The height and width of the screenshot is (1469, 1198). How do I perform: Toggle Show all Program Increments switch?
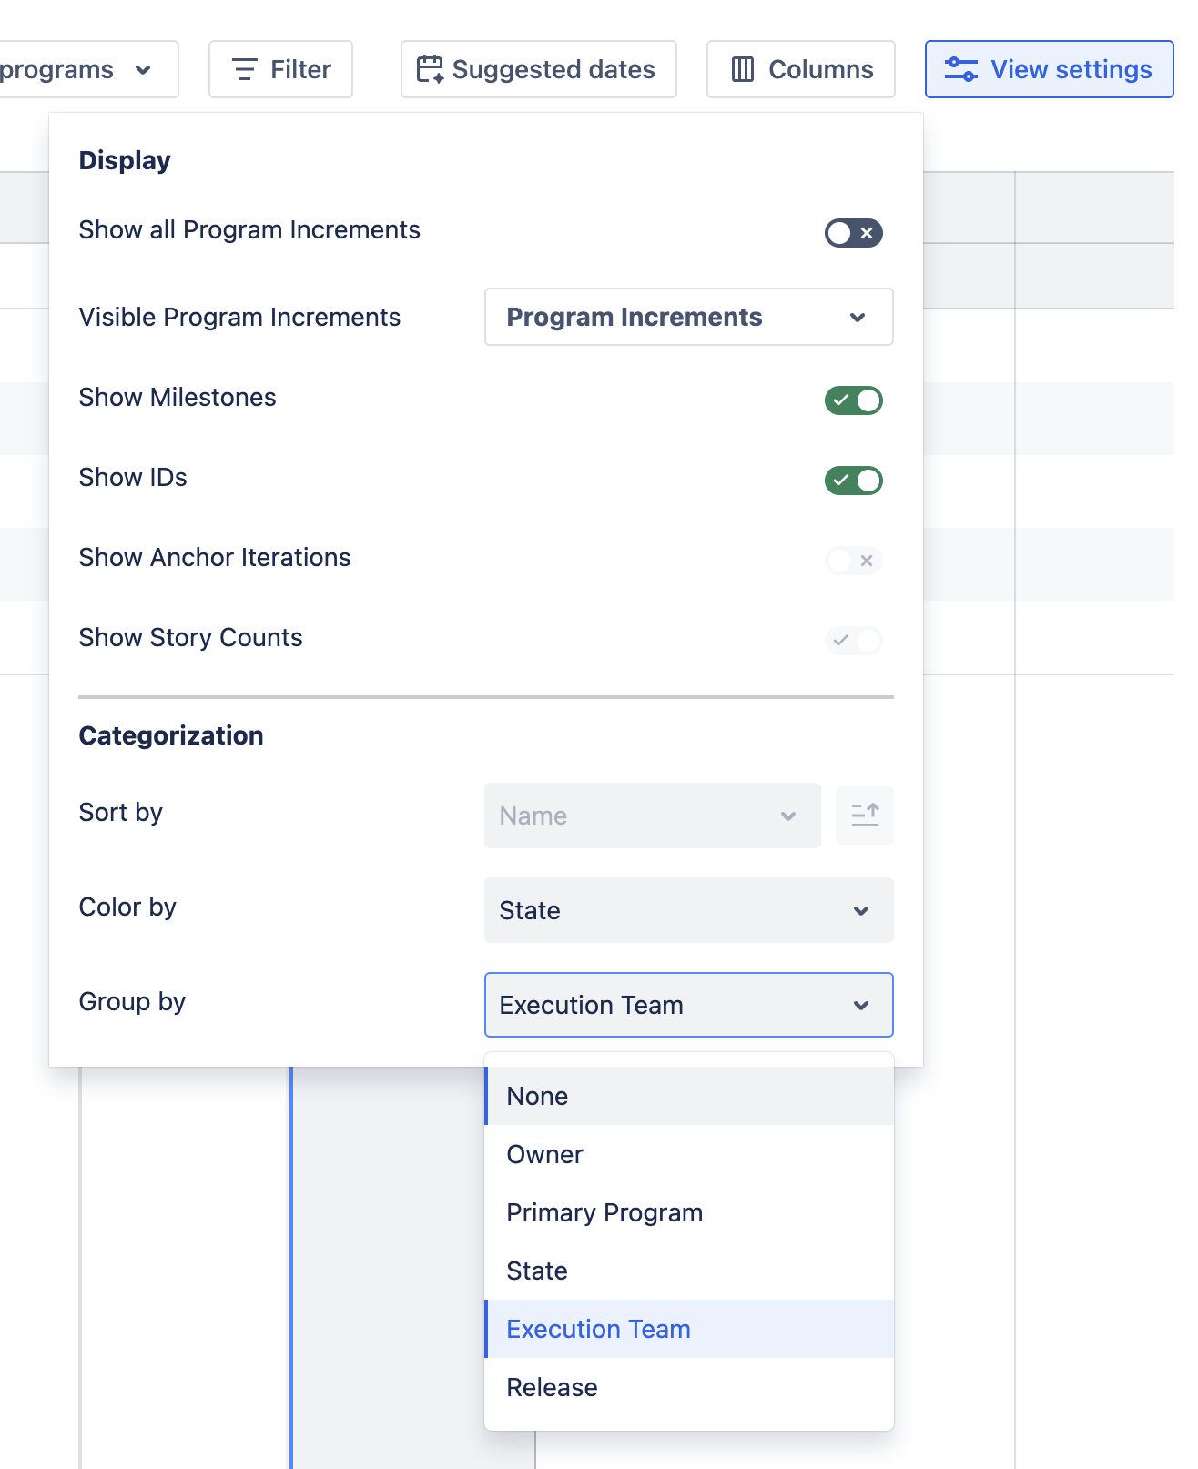tap(853, 233)
